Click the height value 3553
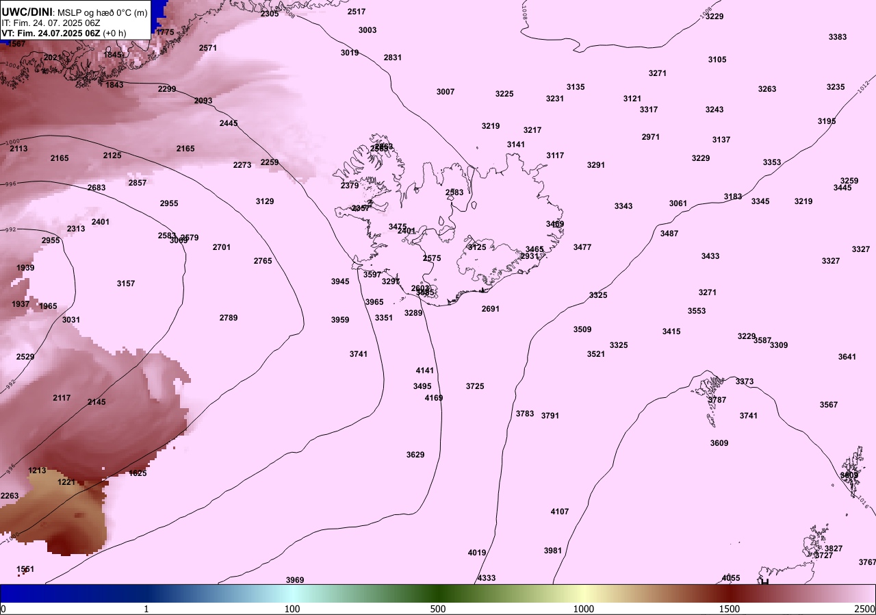This screenshot has height=615, width=876. click(697, 311)
